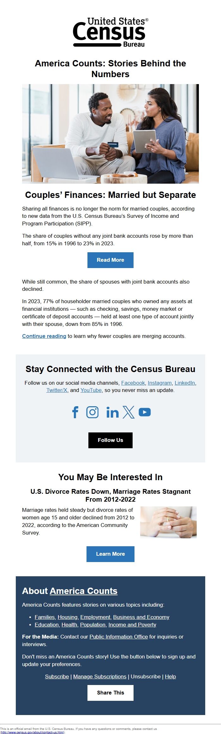
Task: Click the Help link in footer
Action: click(170, 676)
